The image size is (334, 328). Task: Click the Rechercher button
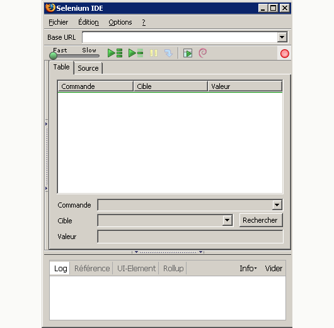(x=261, y=220)
